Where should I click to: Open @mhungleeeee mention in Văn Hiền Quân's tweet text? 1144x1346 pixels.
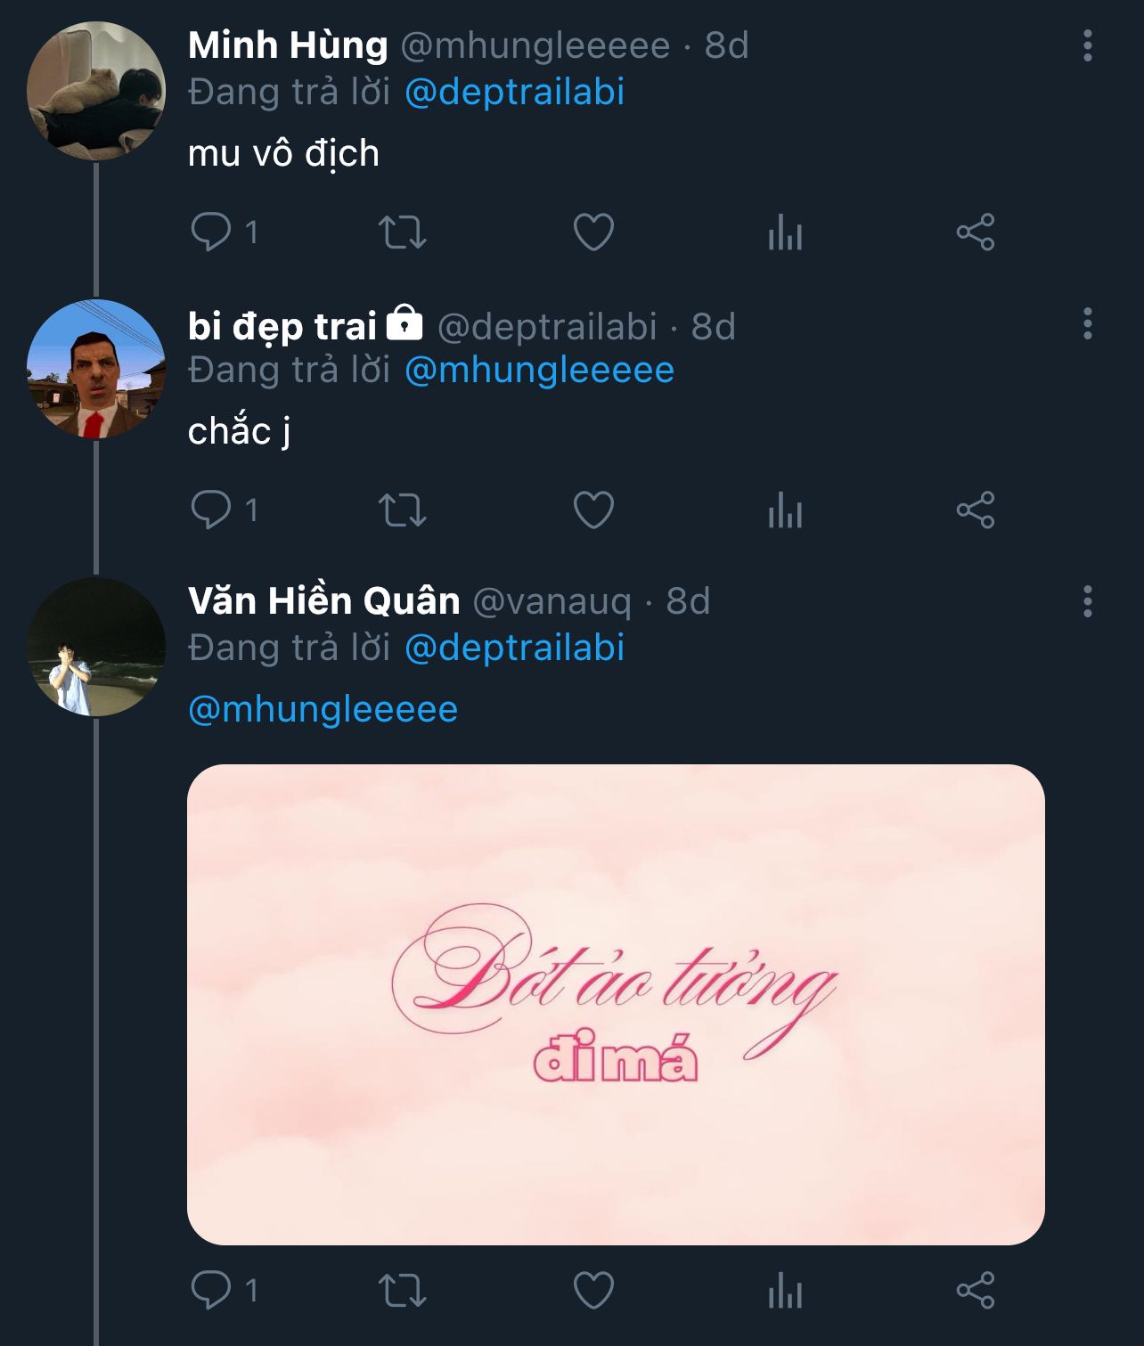323,710
